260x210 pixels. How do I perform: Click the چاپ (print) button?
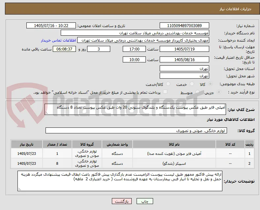[x=145, y=201]
